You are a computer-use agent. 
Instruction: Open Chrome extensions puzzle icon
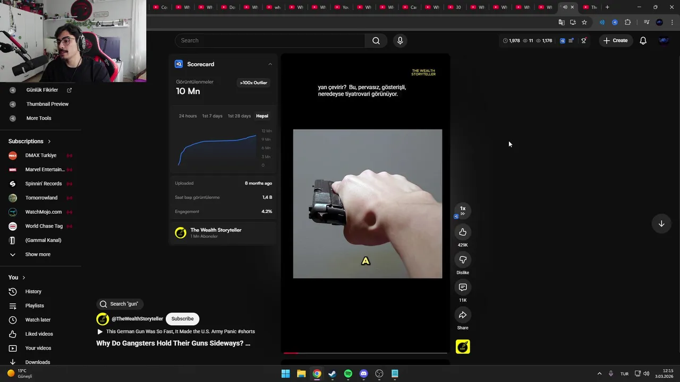(627, 22)
